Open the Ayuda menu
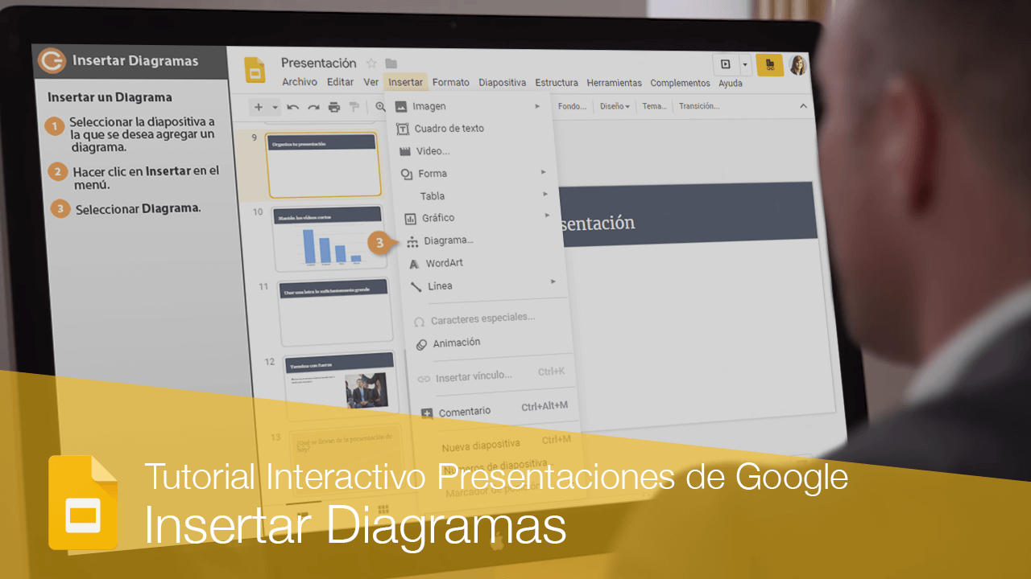 tap(731, 83)
